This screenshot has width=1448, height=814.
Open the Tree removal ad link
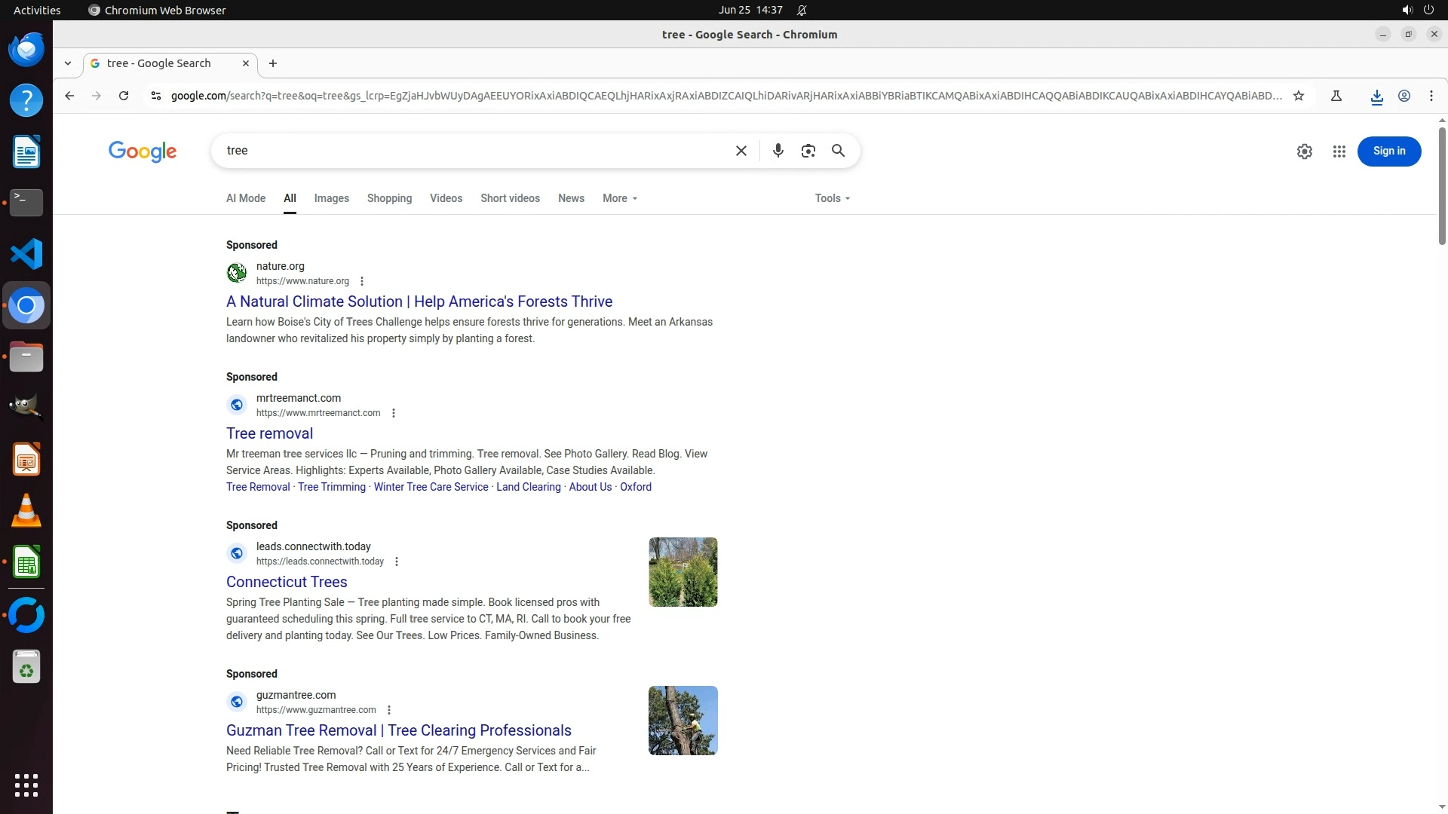(x=269, y=433)
